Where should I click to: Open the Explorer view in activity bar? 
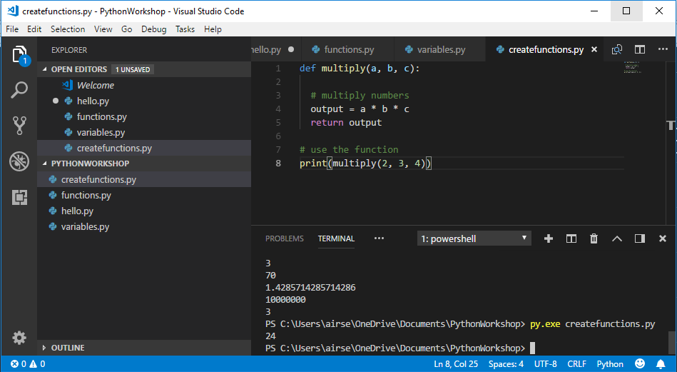point(19,55)
